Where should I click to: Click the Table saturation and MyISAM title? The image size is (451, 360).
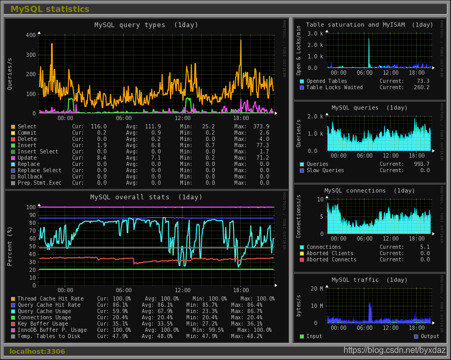[369, 25]
